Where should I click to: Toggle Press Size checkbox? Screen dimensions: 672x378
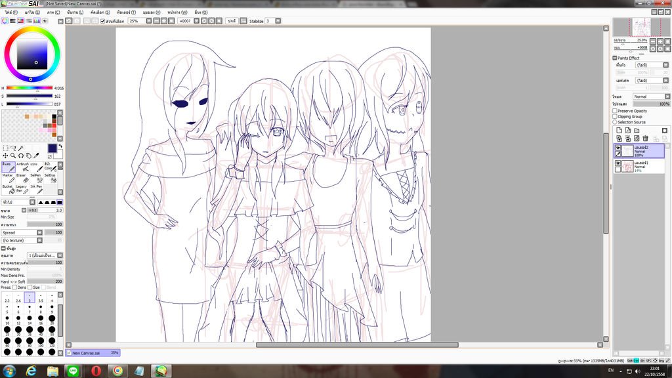[30, 287]
